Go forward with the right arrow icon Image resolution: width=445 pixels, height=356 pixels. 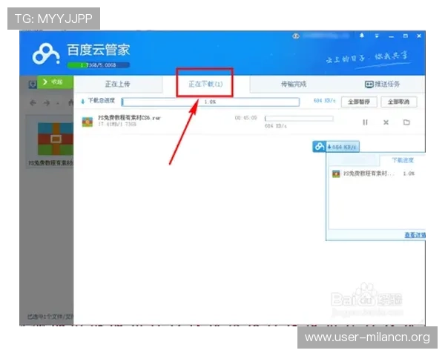pos(47,103)
